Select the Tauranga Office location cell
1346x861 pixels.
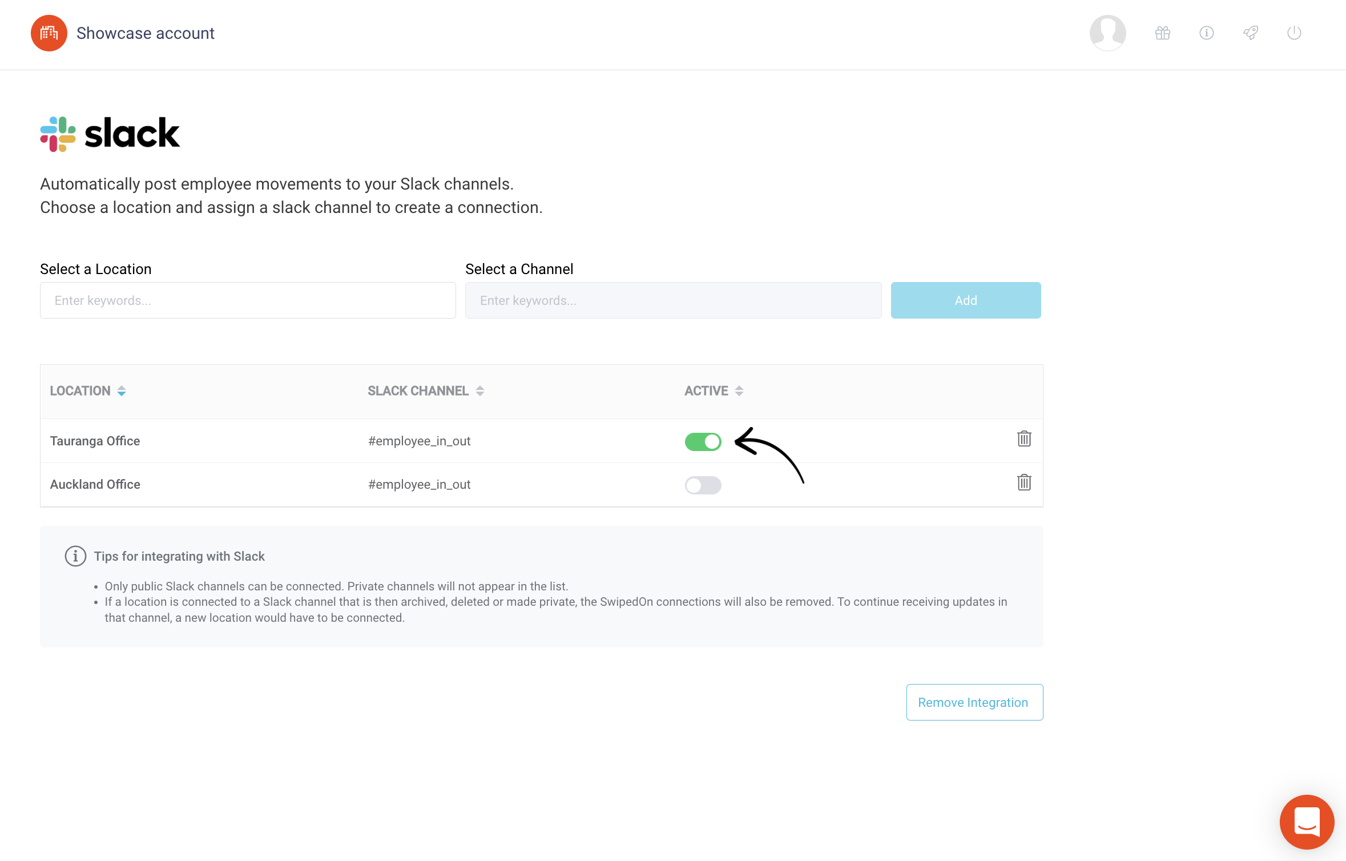pos(95,441)
